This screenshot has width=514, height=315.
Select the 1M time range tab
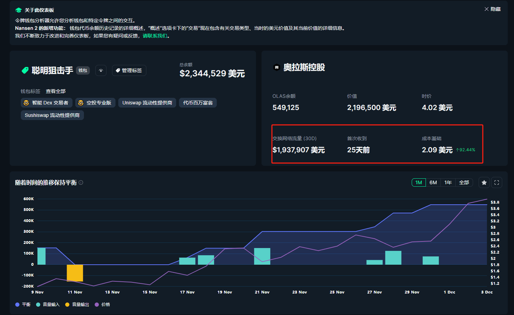[x=419, y=182]
